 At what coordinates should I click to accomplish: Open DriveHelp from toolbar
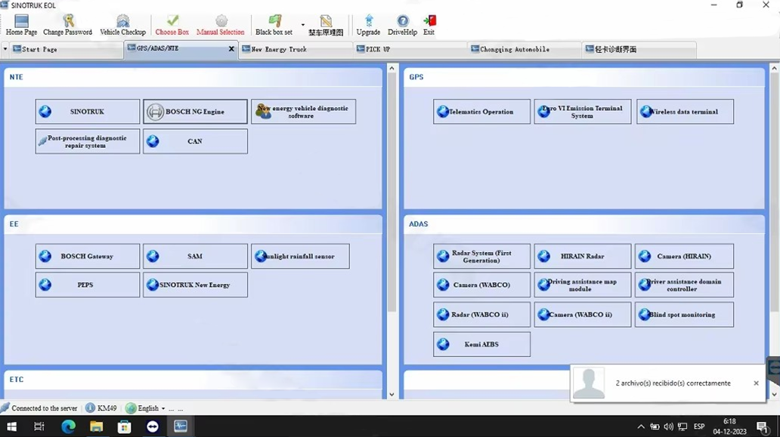coord(402,25)
